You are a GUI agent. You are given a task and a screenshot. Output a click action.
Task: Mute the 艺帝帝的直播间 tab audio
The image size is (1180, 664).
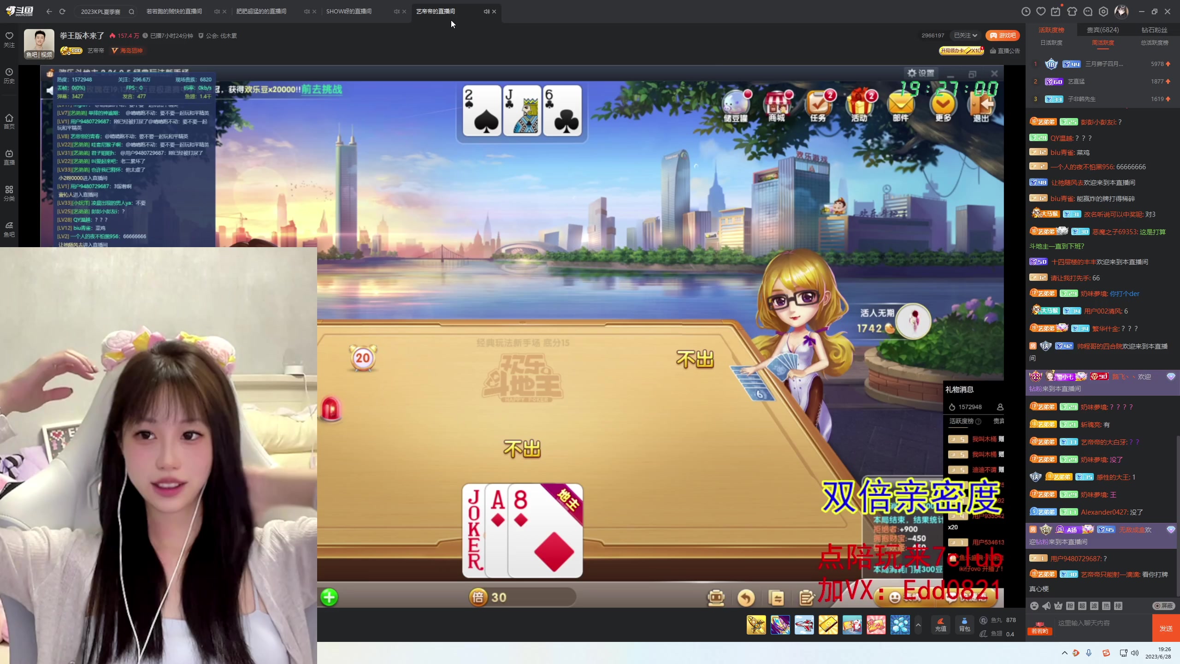tap(486, 12)
